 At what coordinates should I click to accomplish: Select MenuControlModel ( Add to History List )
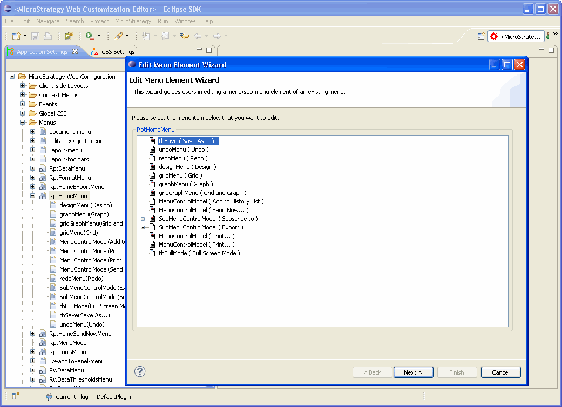point(211,201)
